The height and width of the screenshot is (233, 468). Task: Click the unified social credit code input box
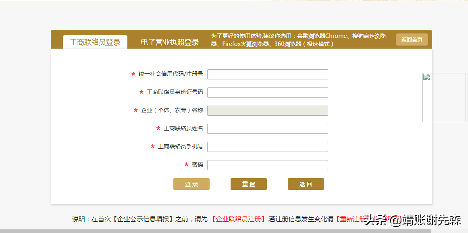pos(267,74)
